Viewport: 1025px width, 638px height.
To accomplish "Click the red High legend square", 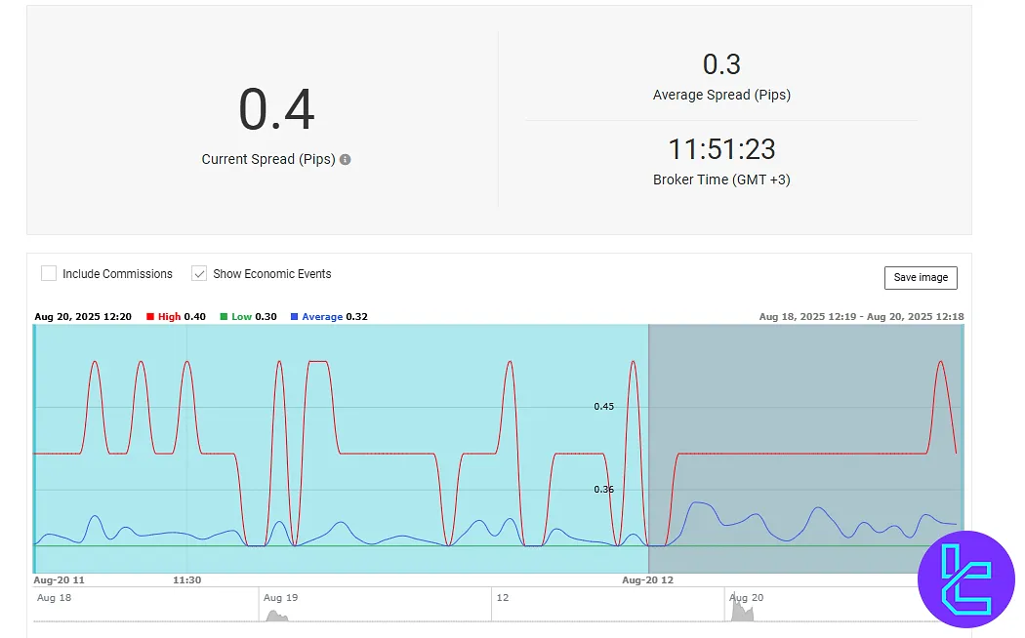I will [x=150, y=317].
